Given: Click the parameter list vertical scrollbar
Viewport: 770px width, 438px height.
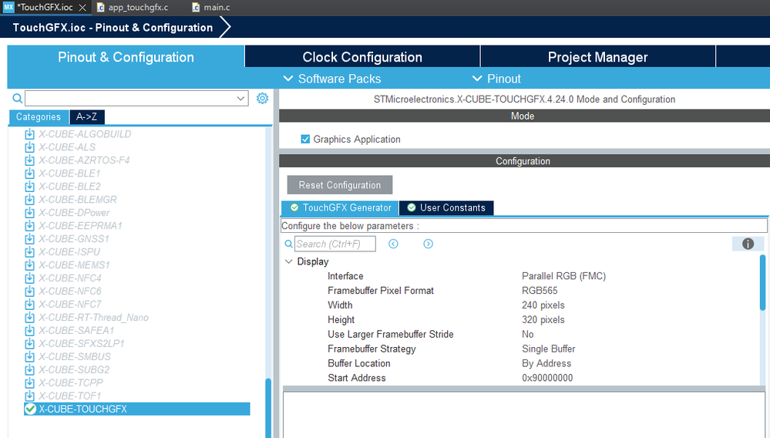Looking at the screenshot, I should pos(762,282).
